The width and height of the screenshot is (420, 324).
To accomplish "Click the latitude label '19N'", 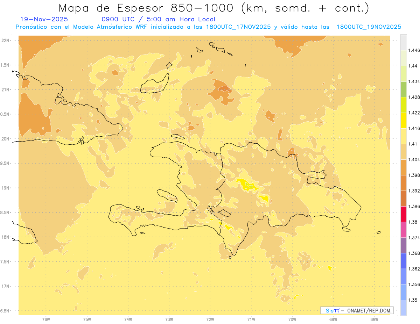I will pyautogui.click(x=6, y=188).
